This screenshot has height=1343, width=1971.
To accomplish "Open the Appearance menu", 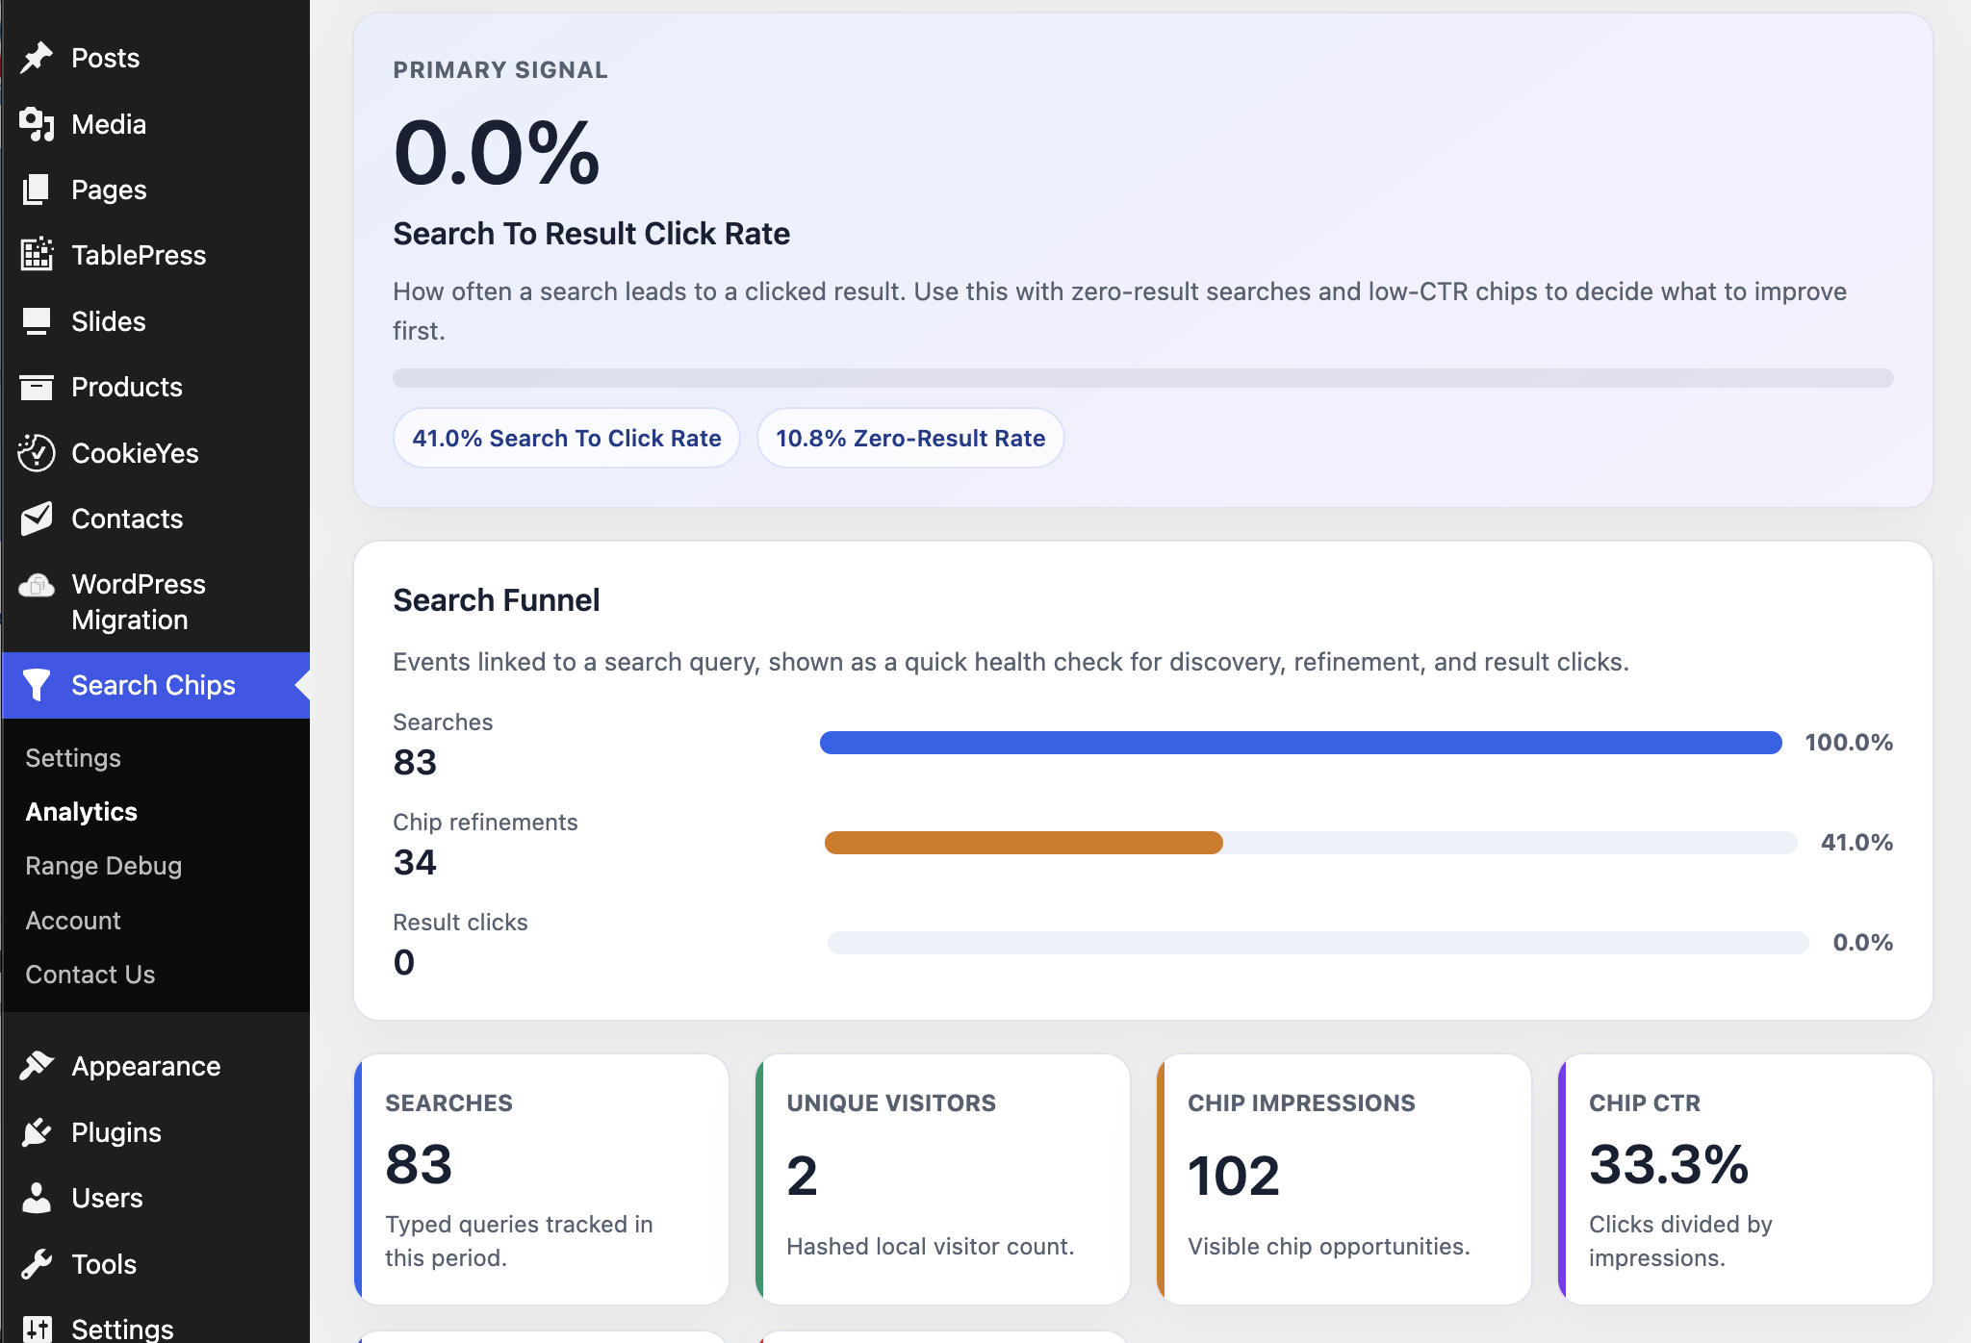I will click(x=155, y=1066).
